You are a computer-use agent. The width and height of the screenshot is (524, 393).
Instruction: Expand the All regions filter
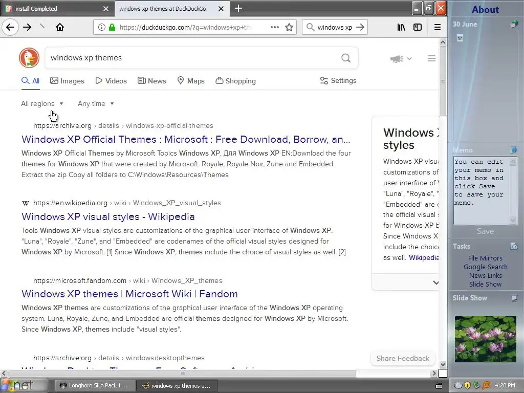pos(42,103)
